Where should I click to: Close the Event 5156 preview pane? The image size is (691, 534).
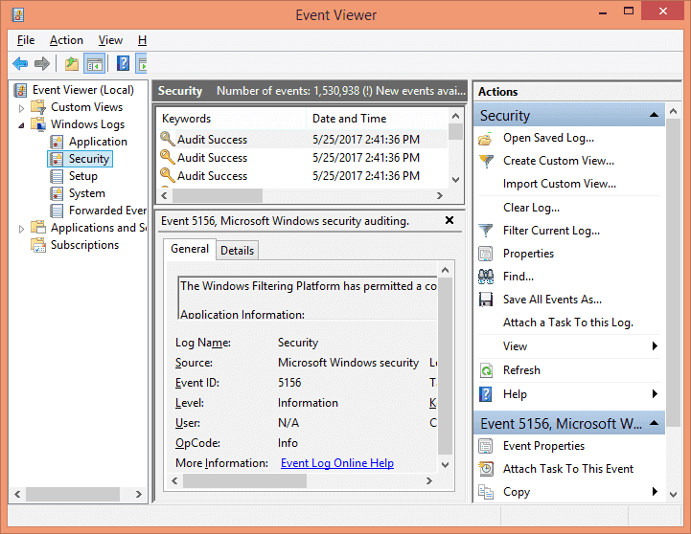coord(449,220)
